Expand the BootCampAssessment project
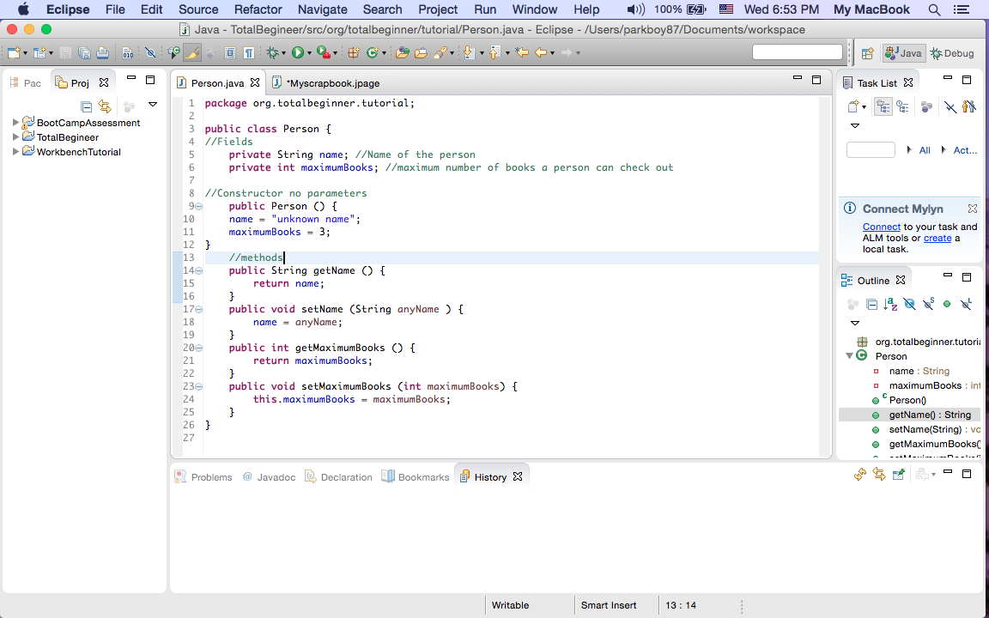Viewport: 989px width, 618px height. (15, 123)
